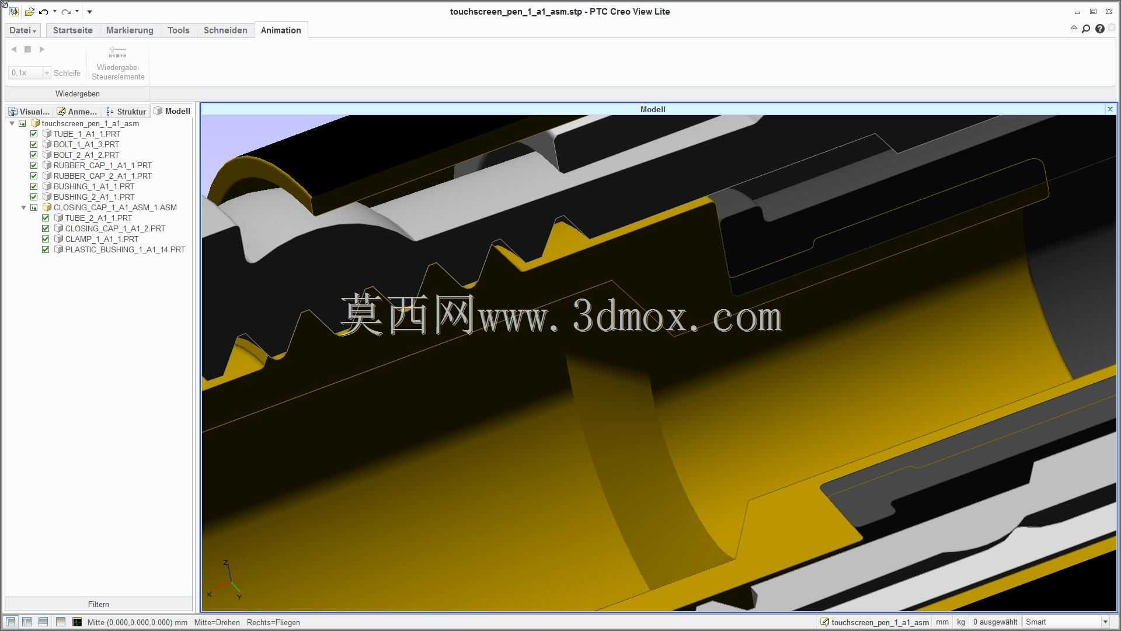The image size is (1121, 631).
Task: Collapse the ribbon with the chevron icon
Action: pos(1074,28)
